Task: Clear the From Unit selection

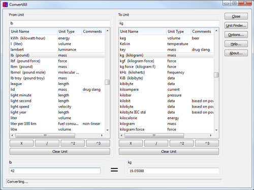Action: 60,151
